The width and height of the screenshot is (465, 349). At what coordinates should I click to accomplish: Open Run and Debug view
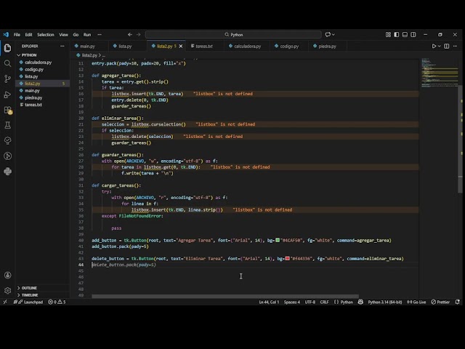[x=7, y=95]
